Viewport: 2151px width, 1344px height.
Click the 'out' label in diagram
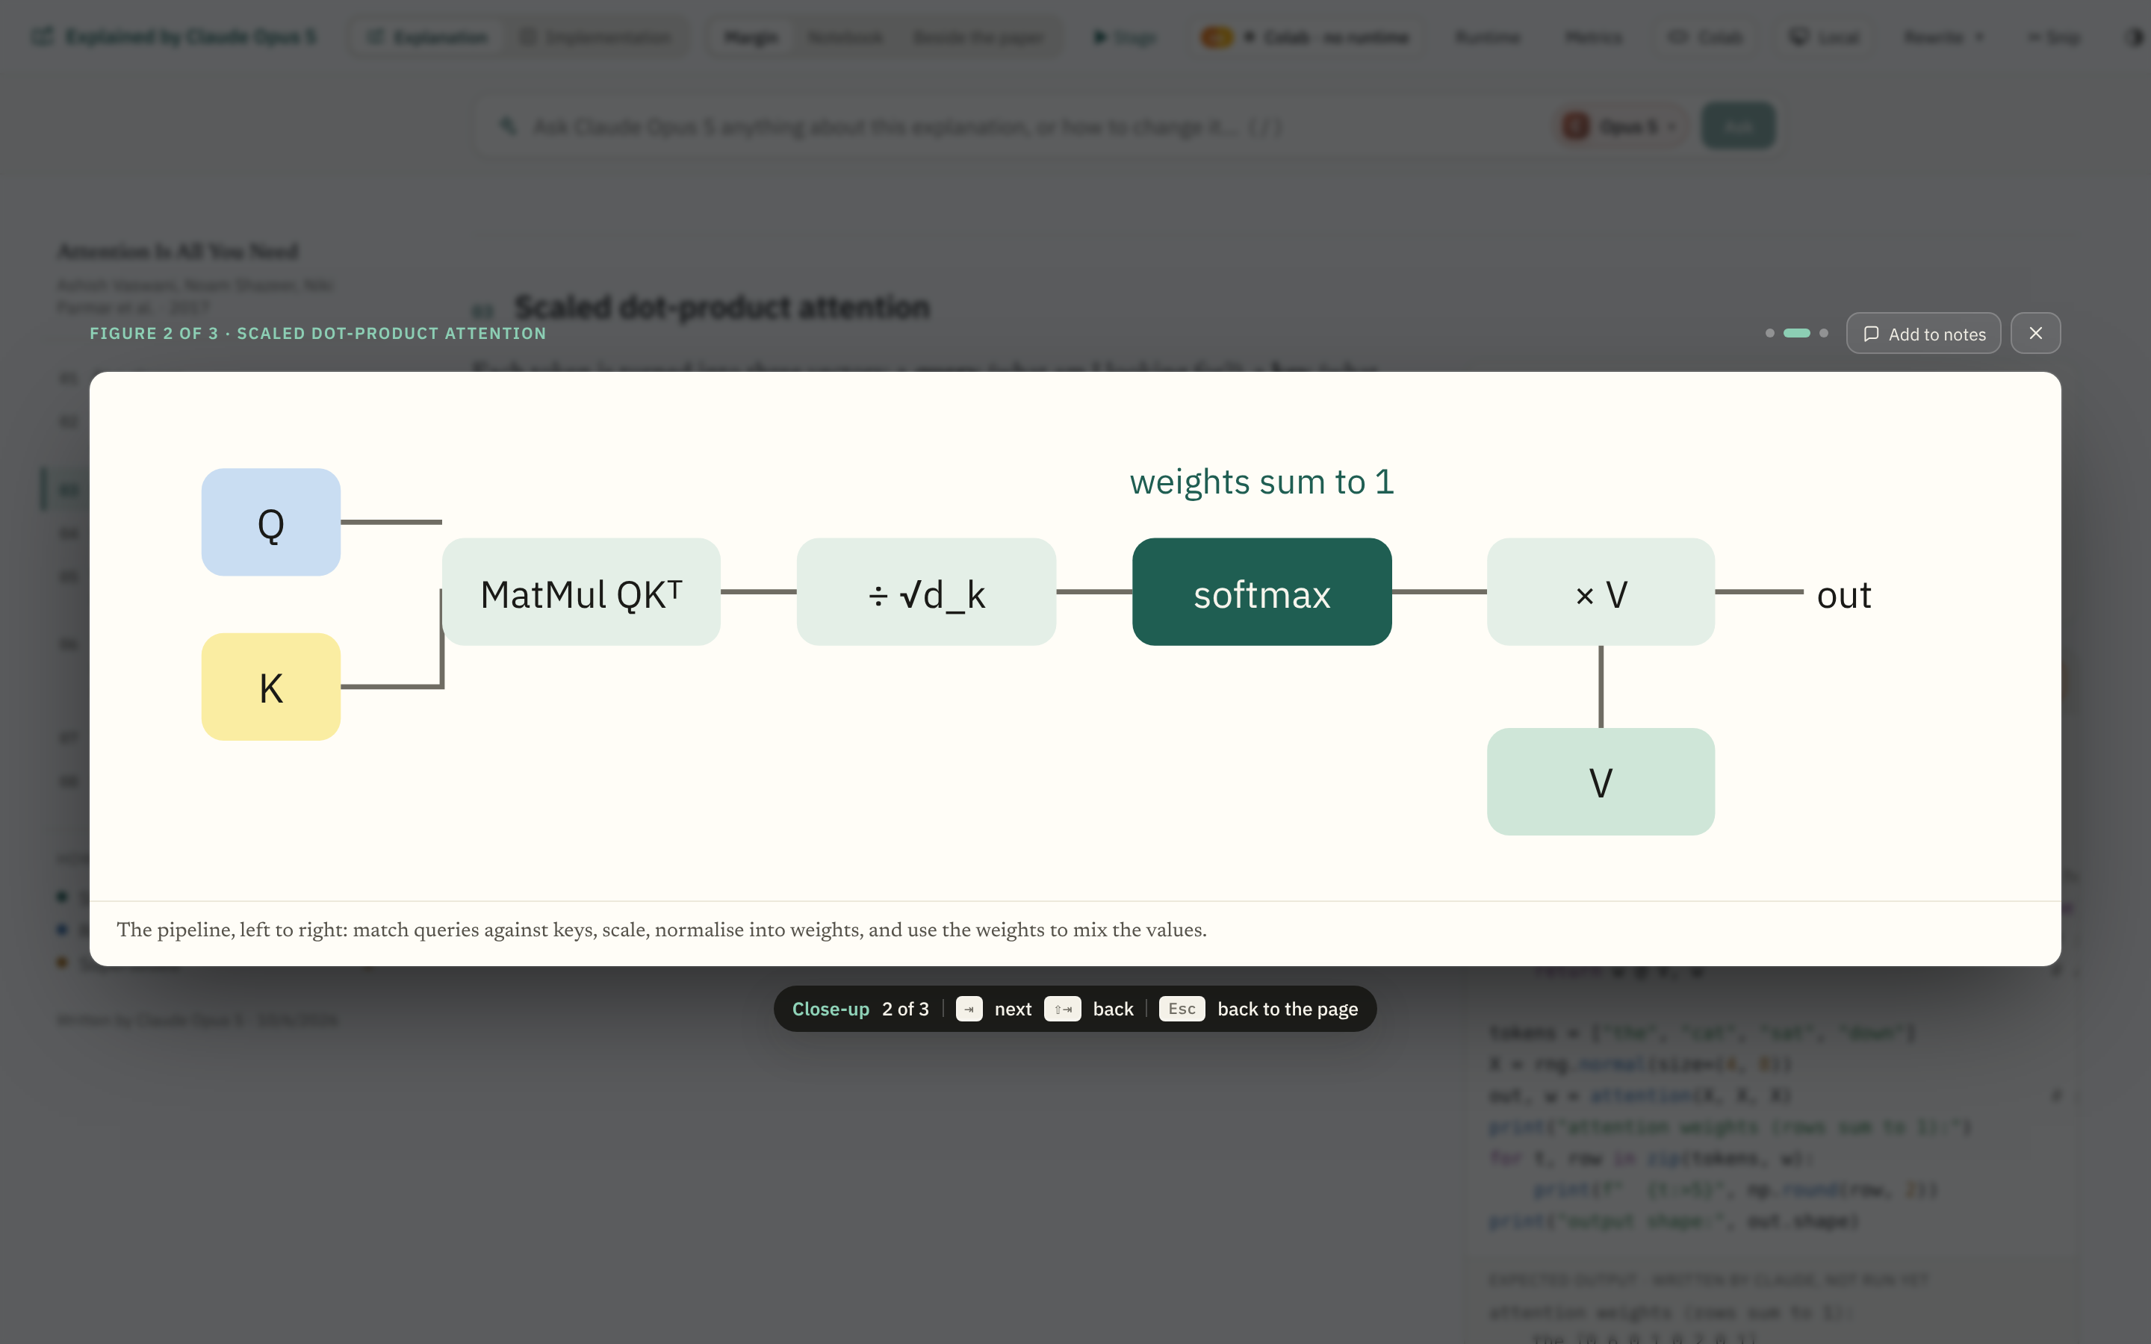[x=1843, y=594]
